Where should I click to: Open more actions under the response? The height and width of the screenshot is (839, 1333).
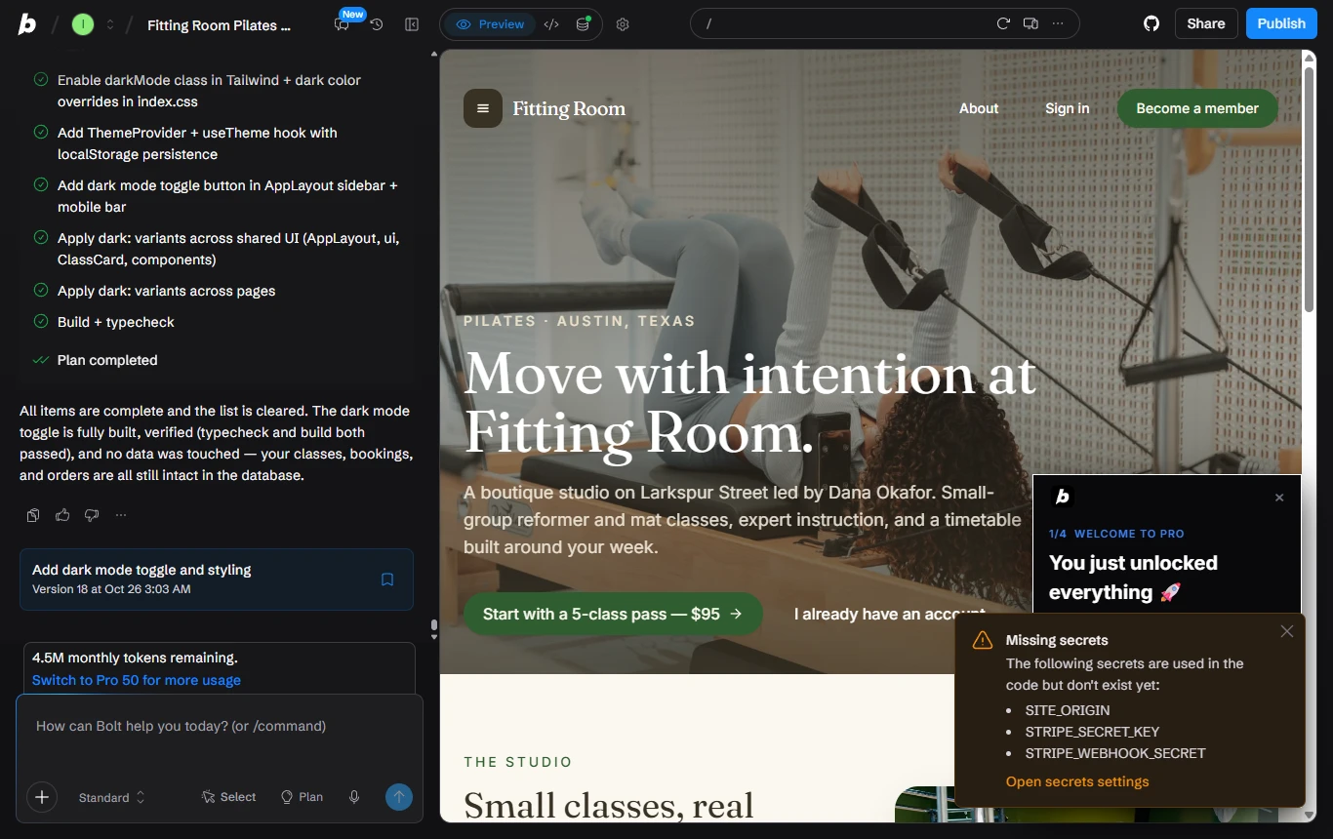point(121,515)
